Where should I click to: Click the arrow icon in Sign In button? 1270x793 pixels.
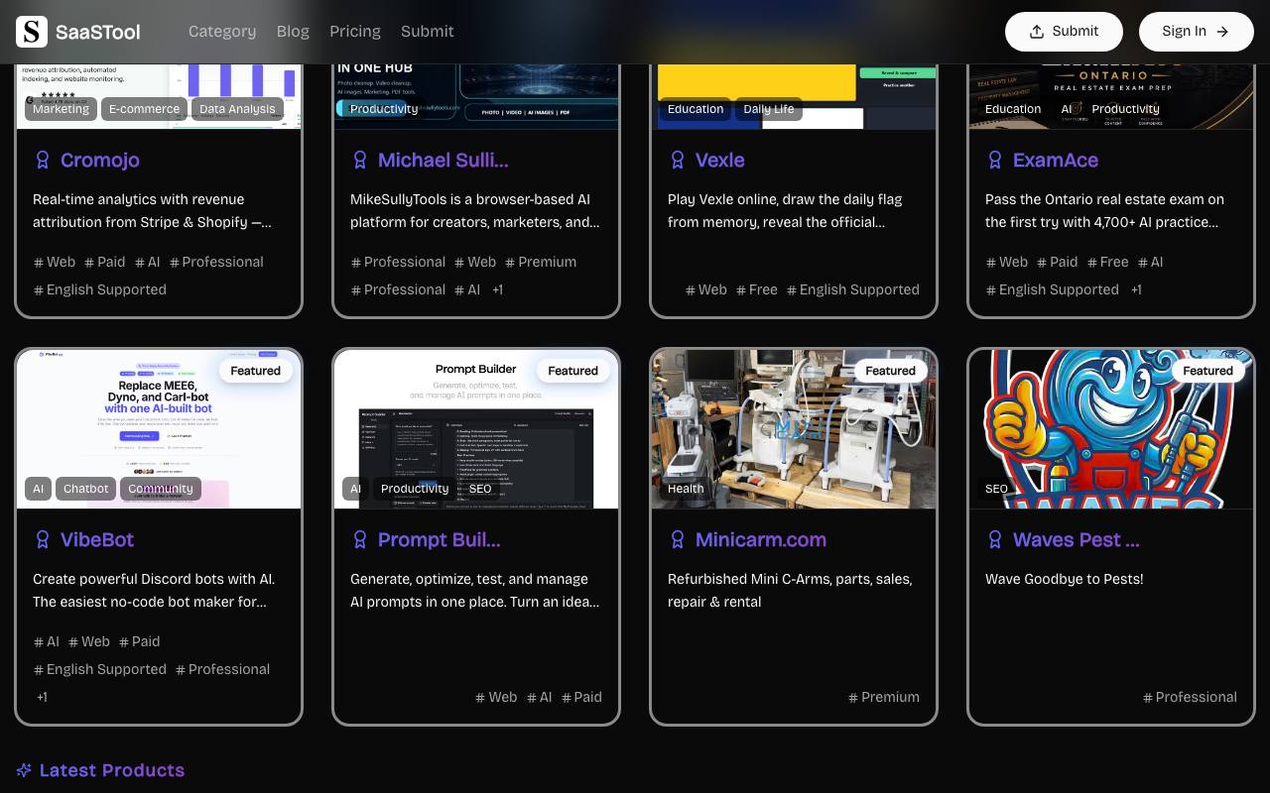tap(1222, 32)
